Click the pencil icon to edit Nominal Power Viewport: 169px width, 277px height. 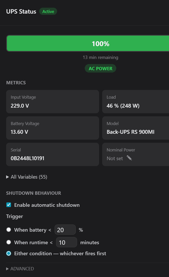click(x=129, y=158)
